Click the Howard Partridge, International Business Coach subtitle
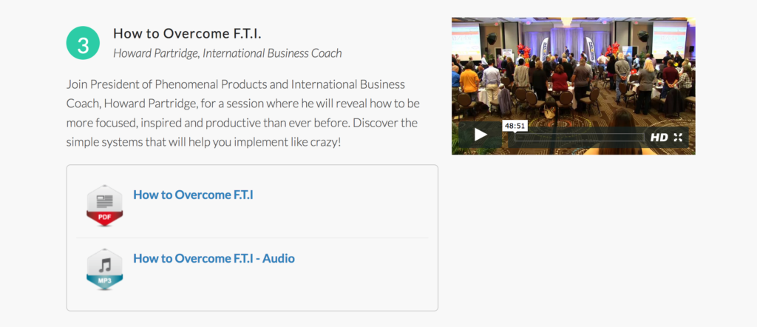 click(228, 53)
